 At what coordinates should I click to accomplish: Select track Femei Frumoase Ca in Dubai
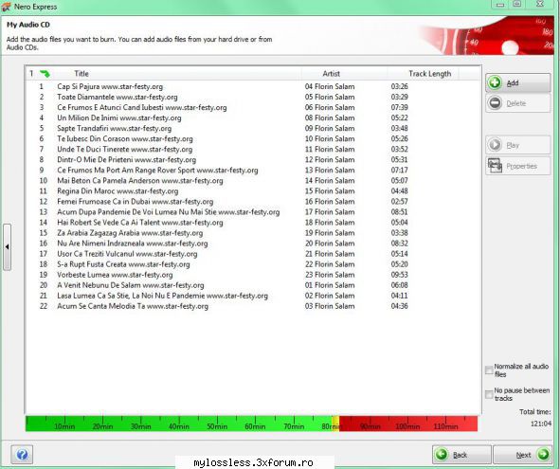pyautogui.click(x=135, y=202)
